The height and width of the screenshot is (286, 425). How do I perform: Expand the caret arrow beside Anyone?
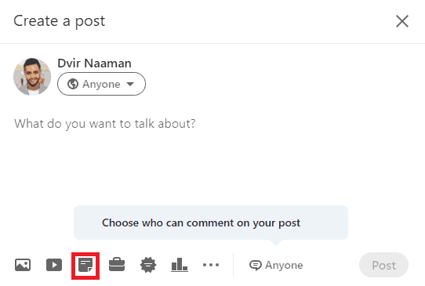[130, 84]
